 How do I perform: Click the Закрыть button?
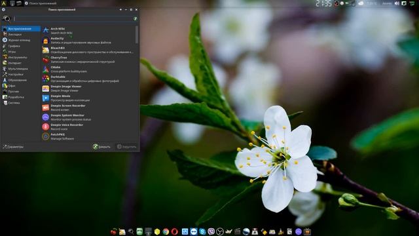tap(101, 147)
